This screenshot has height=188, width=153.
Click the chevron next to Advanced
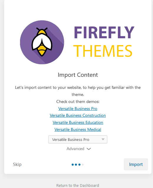coord(89,149)
